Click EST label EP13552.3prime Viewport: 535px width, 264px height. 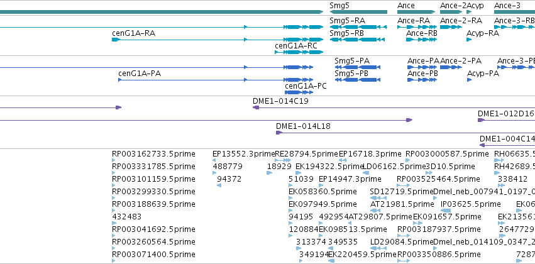[244, 154]
